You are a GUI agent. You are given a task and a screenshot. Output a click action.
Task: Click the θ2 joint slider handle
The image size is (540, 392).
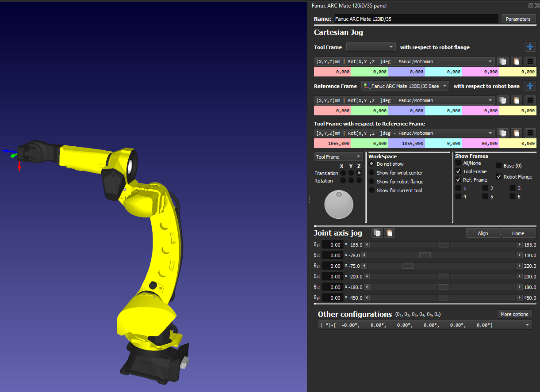tap(425, 255)
